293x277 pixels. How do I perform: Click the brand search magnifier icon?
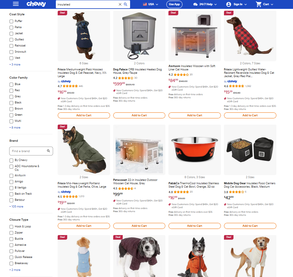(x=48, y=151)
